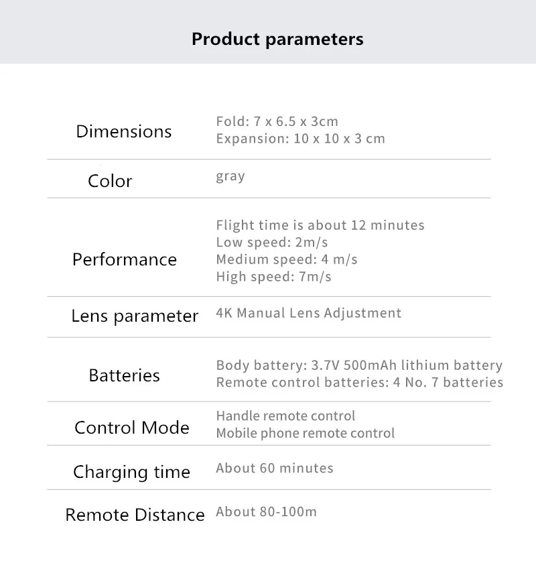Click the Fold: 7 x 6.5 x 3cm text

pos(277,121)
